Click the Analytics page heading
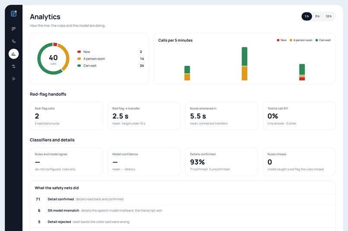The width and height of the screenshot is (348, 231). click(x=45, y=17)
